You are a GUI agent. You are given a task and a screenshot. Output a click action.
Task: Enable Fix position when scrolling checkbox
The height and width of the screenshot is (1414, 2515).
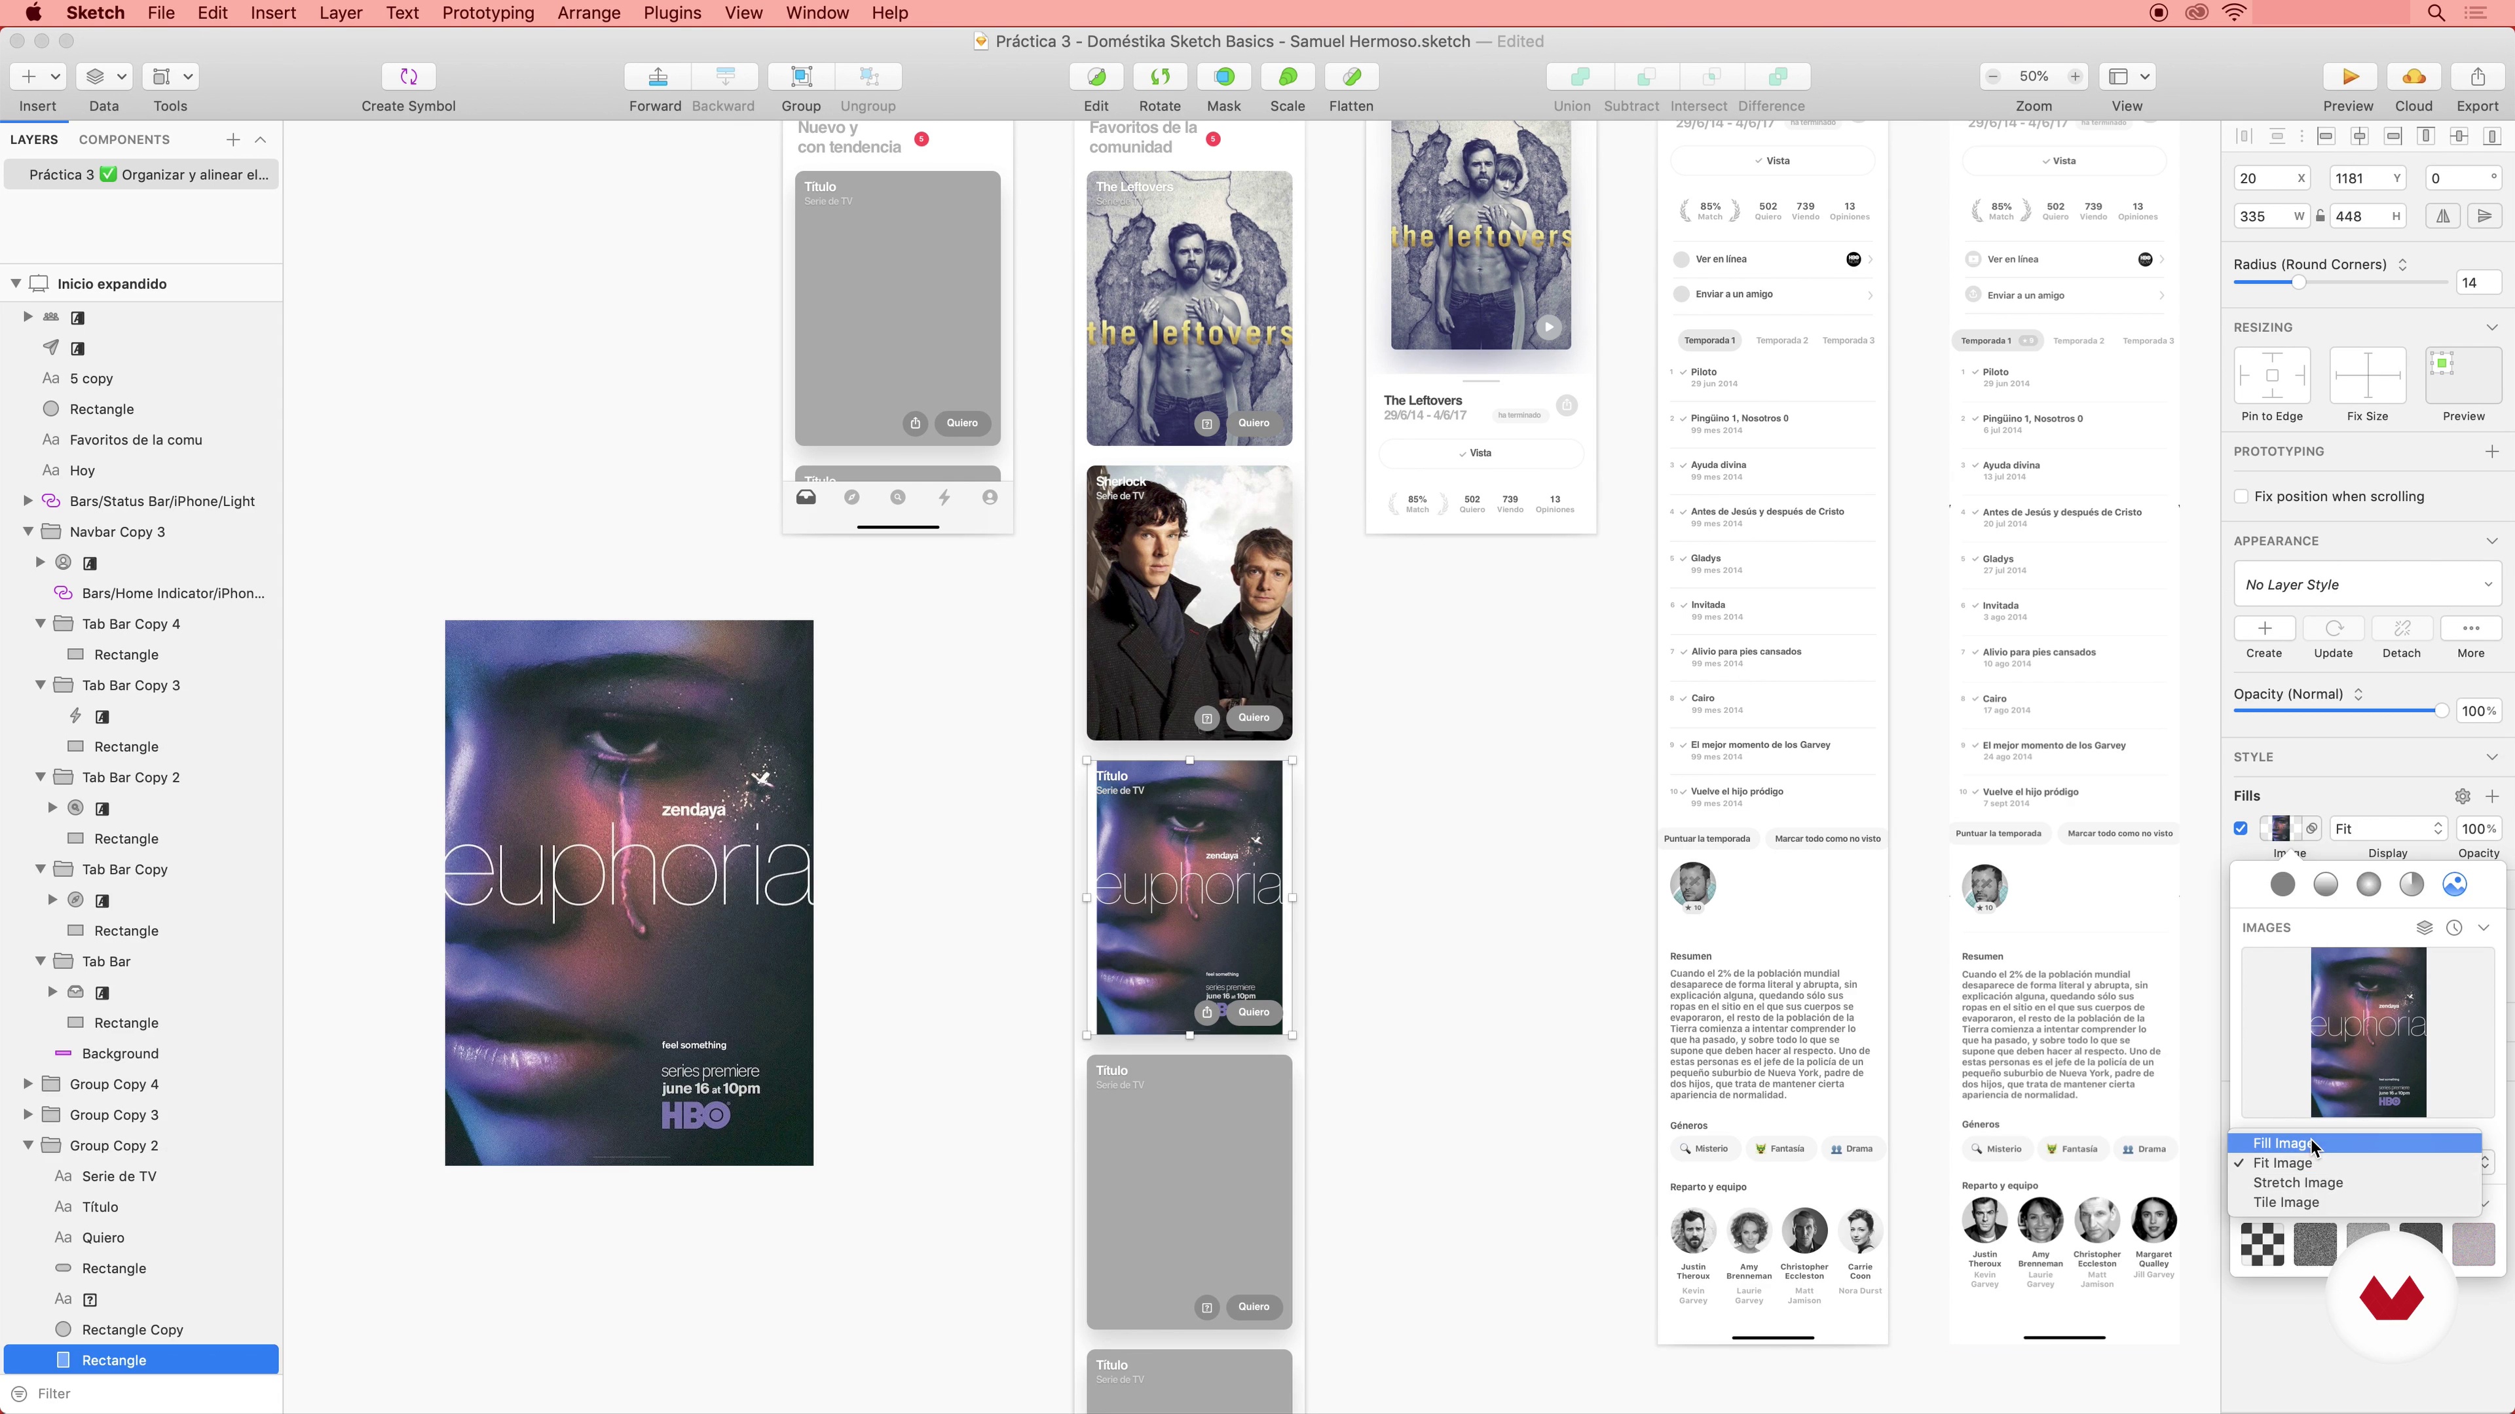click(x=2242, y=497)
